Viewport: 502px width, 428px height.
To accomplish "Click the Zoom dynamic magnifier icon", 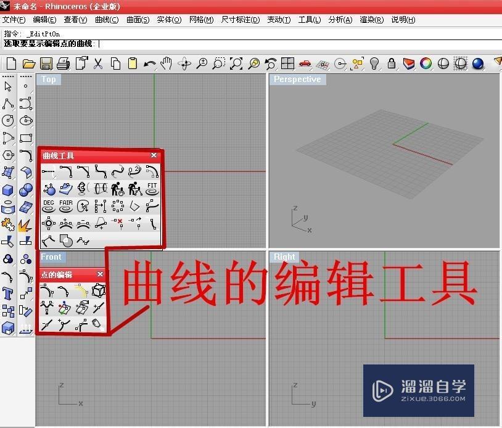I will click(202, 63).
